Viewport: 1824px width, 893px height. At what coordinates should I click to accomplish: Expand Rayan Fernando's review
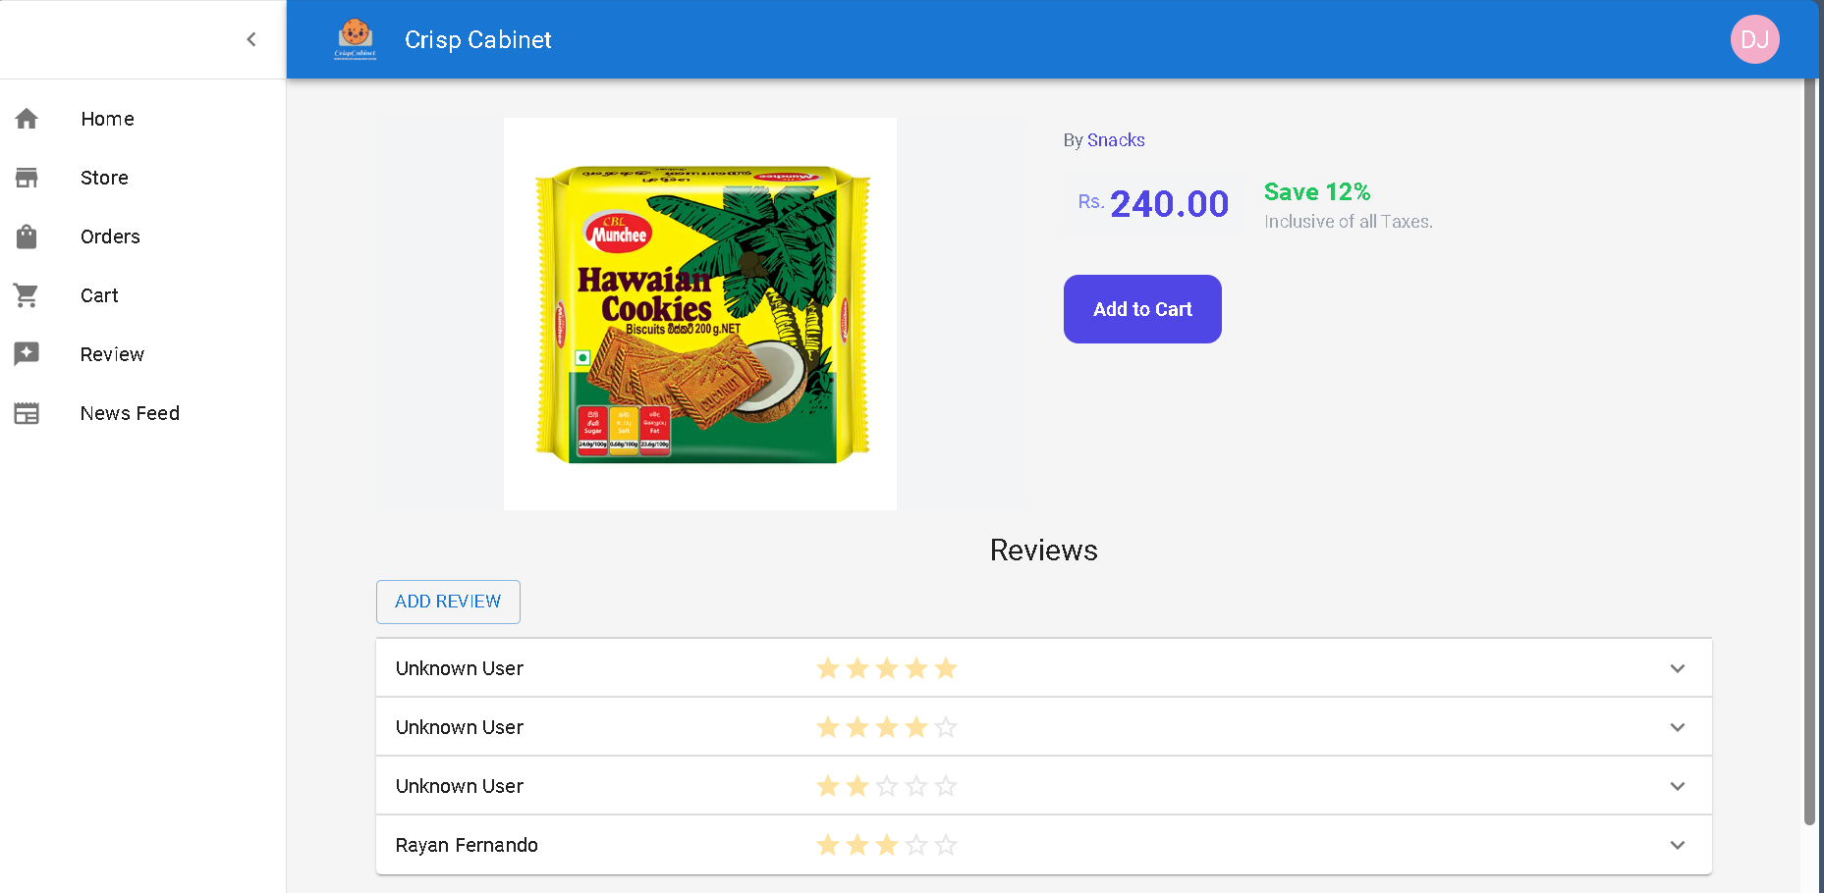[1677, 845]
